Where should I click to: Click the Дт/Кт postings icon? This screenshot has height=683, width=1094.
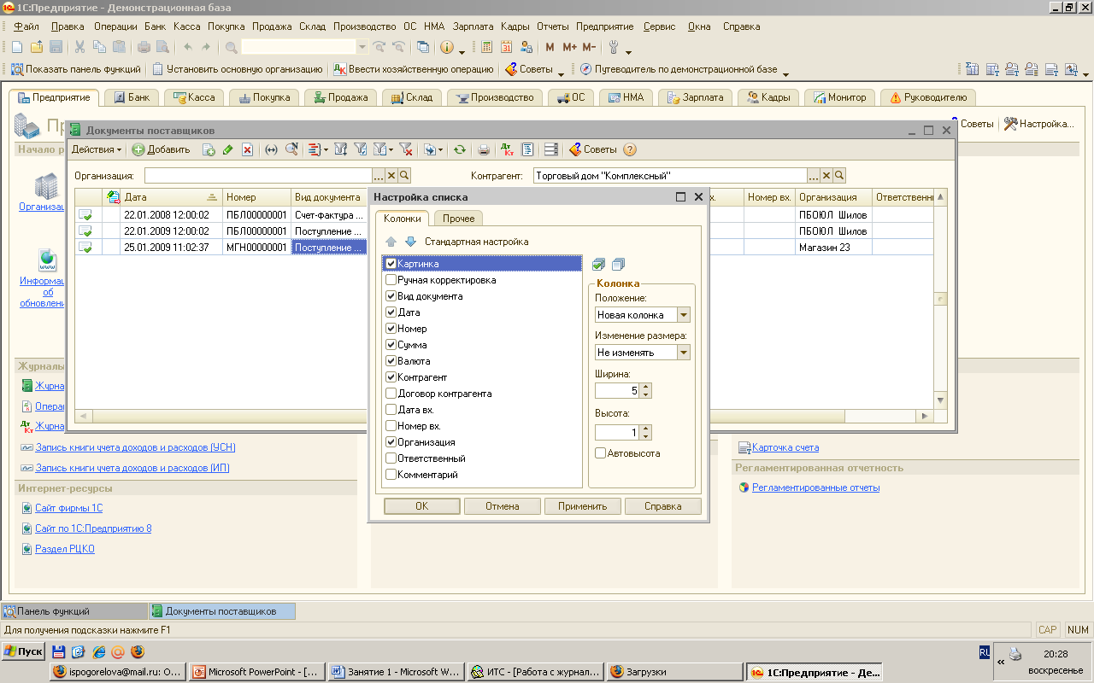pos(507,149)
